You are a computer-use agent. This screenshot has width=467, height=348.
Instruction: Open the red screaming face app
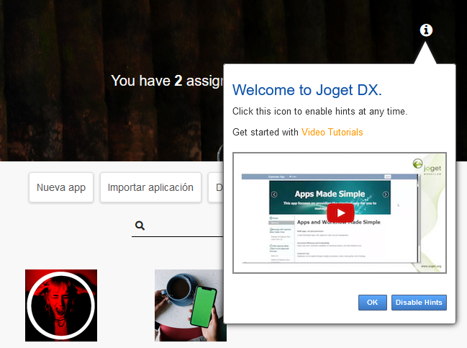pos(61,305)
